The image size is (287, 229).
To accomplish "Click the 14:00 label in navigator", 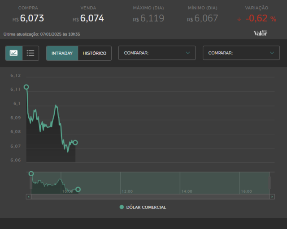I will pyautogui.click(x=187, y=191).
